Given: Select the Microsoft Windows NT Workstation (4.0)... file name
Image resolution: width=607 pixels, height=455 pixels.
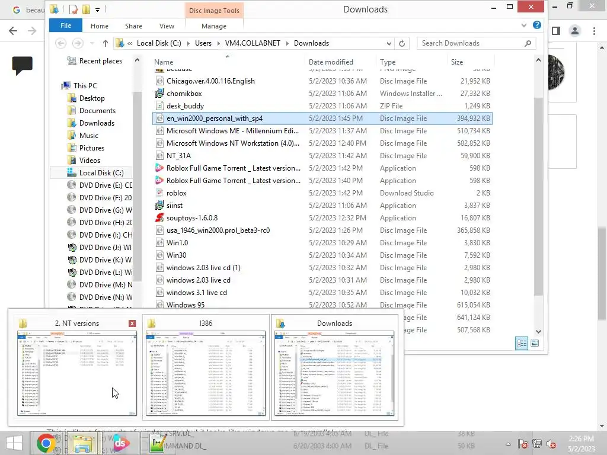Looking at the screenshot, I should coord(232,143).
